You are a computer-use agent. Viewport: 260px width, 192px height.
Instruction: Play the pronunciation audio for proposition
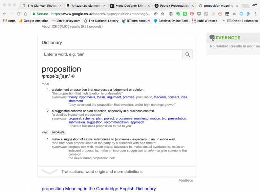pos(73,76)
